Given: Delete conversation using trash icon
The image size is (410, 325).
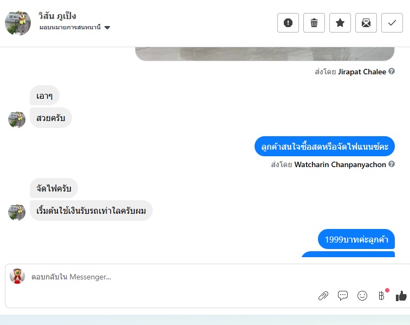Looking at the screenshot, I should click(x=314, y=23).
